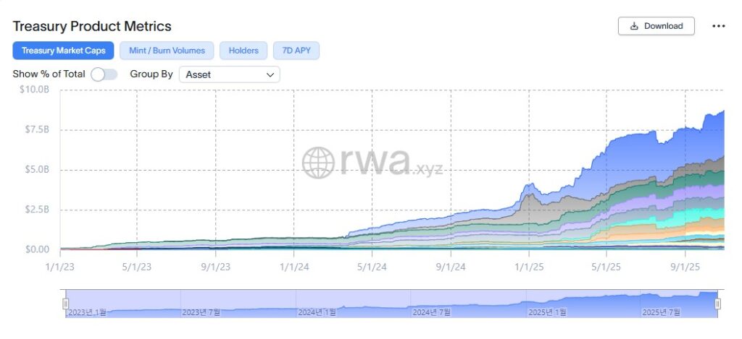This screenshot has height=339, width=742.
Task: Switch to the Mint / Burn Volumes tab
Action: [167, 51]
